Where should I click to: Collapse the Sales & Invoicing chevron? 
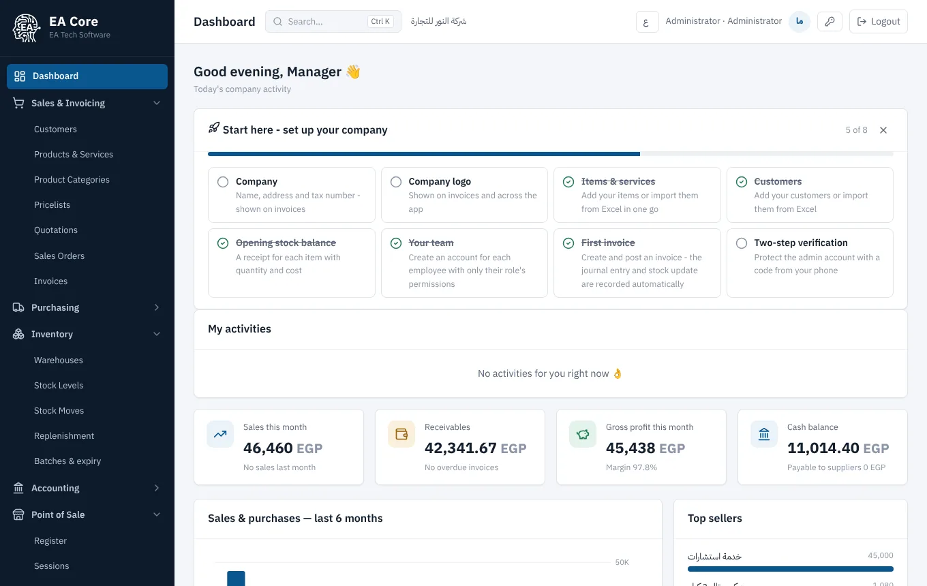pos(157,104)
